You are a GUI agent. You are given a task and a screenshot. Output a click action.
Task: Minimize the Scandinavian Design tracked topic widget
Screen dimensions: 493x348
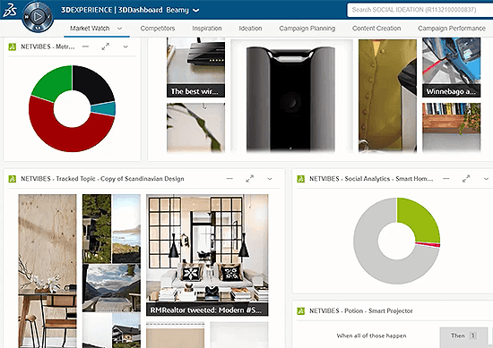click(229, 179)
